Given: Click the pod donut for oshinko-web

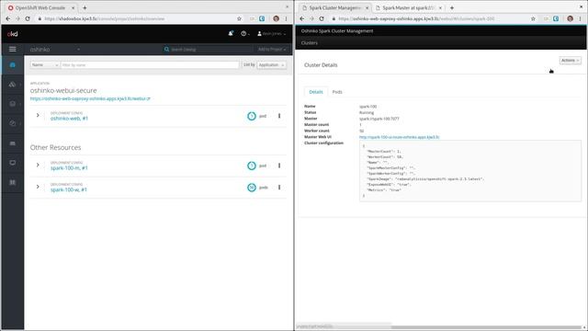Looking at the screenshot, I should pyautogui.click(x=252, y=116).
